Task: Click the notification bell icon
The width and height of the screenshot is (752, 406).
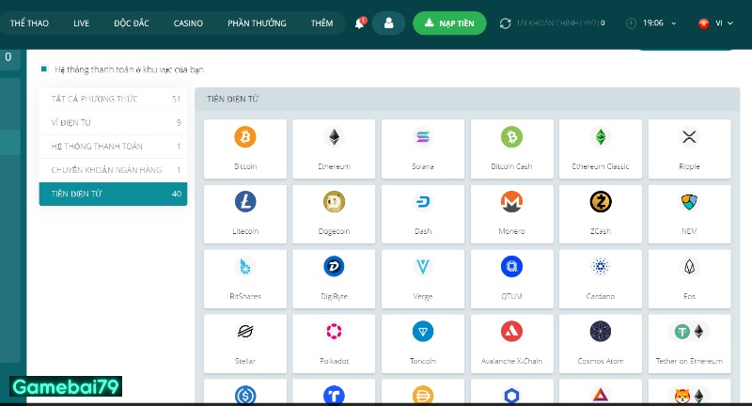Action: pos(359,23)
